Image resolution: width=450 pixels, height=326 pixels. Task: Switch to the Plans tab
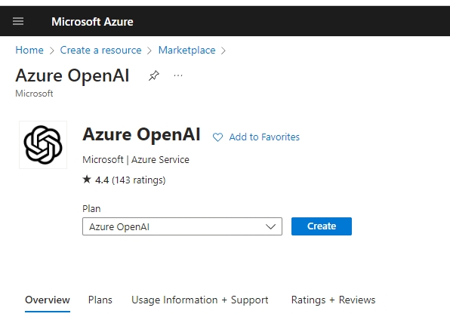pyautogui.click(x=100, y=300)
